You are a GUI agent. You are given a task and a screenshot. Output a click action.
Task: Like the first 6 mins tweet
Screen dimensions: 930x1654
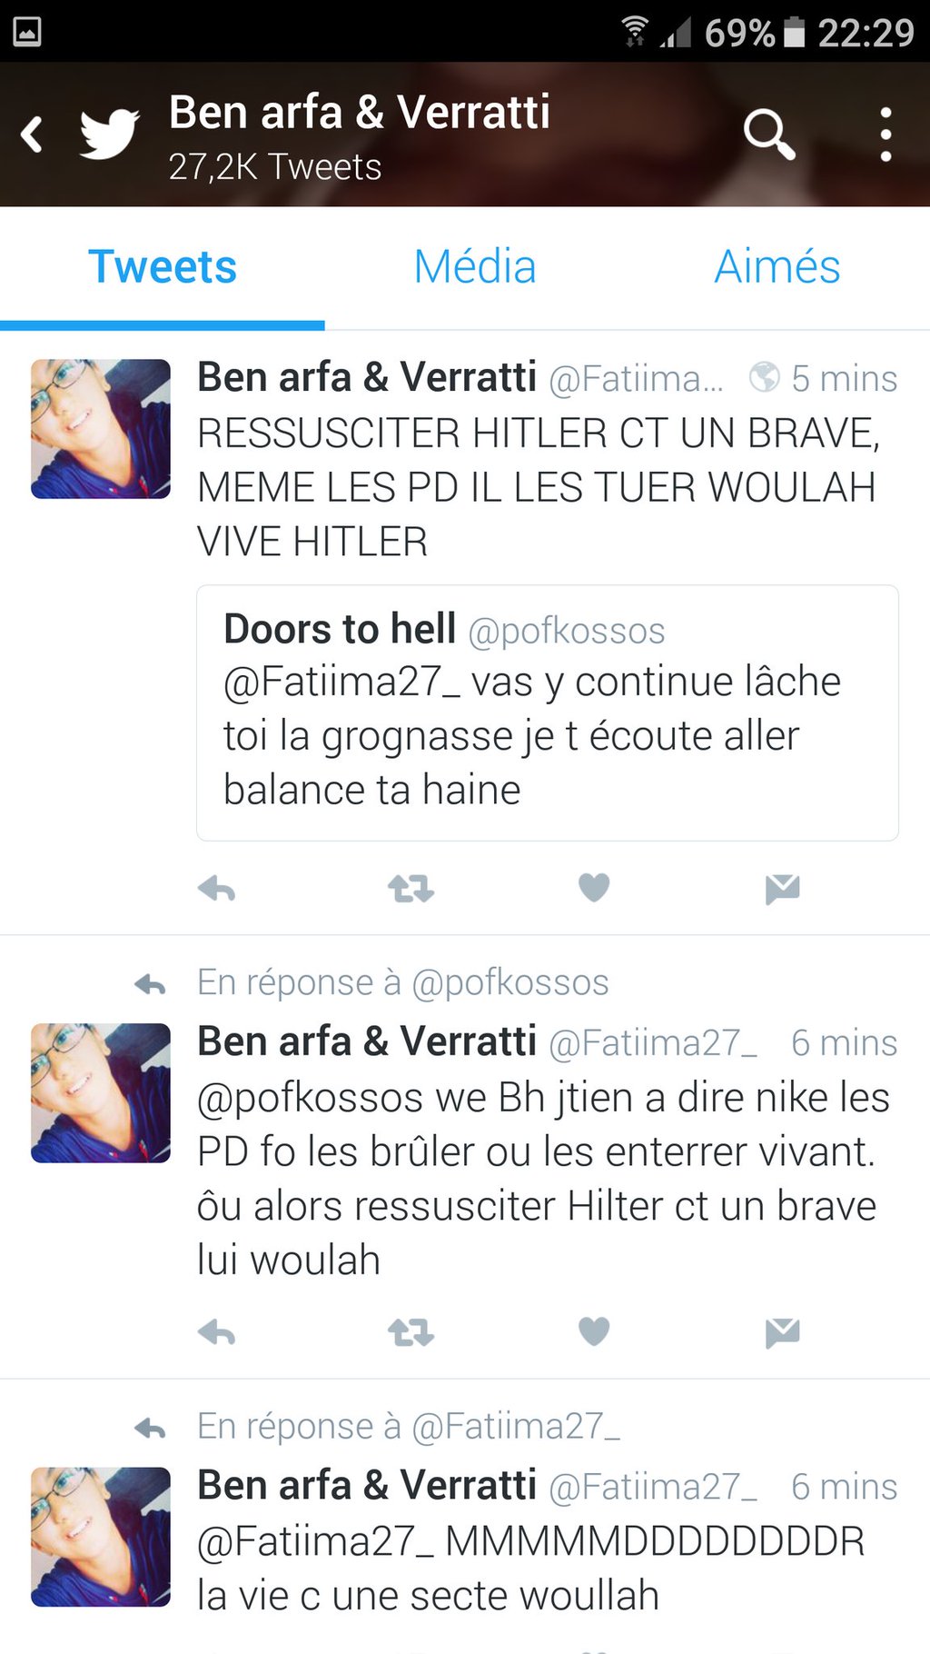[x=594, y=1331]
